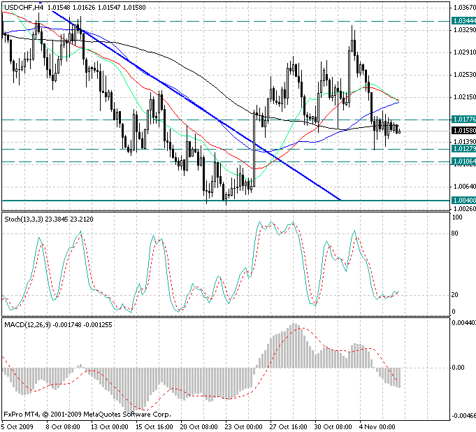Click the 5 Oct 2009 date label

click(x=17, y=427)
